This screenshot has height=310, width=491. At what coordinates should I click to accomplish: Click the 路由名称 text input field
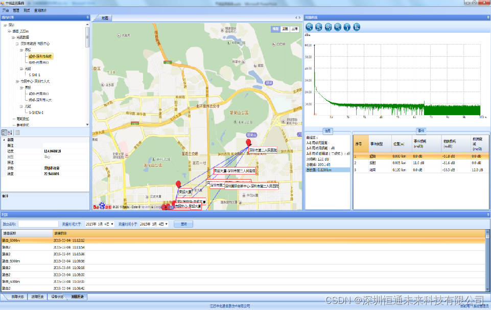pos(38,224)
